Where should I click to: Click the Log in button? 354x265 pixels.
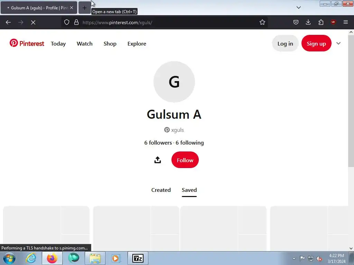click(285, 43)
